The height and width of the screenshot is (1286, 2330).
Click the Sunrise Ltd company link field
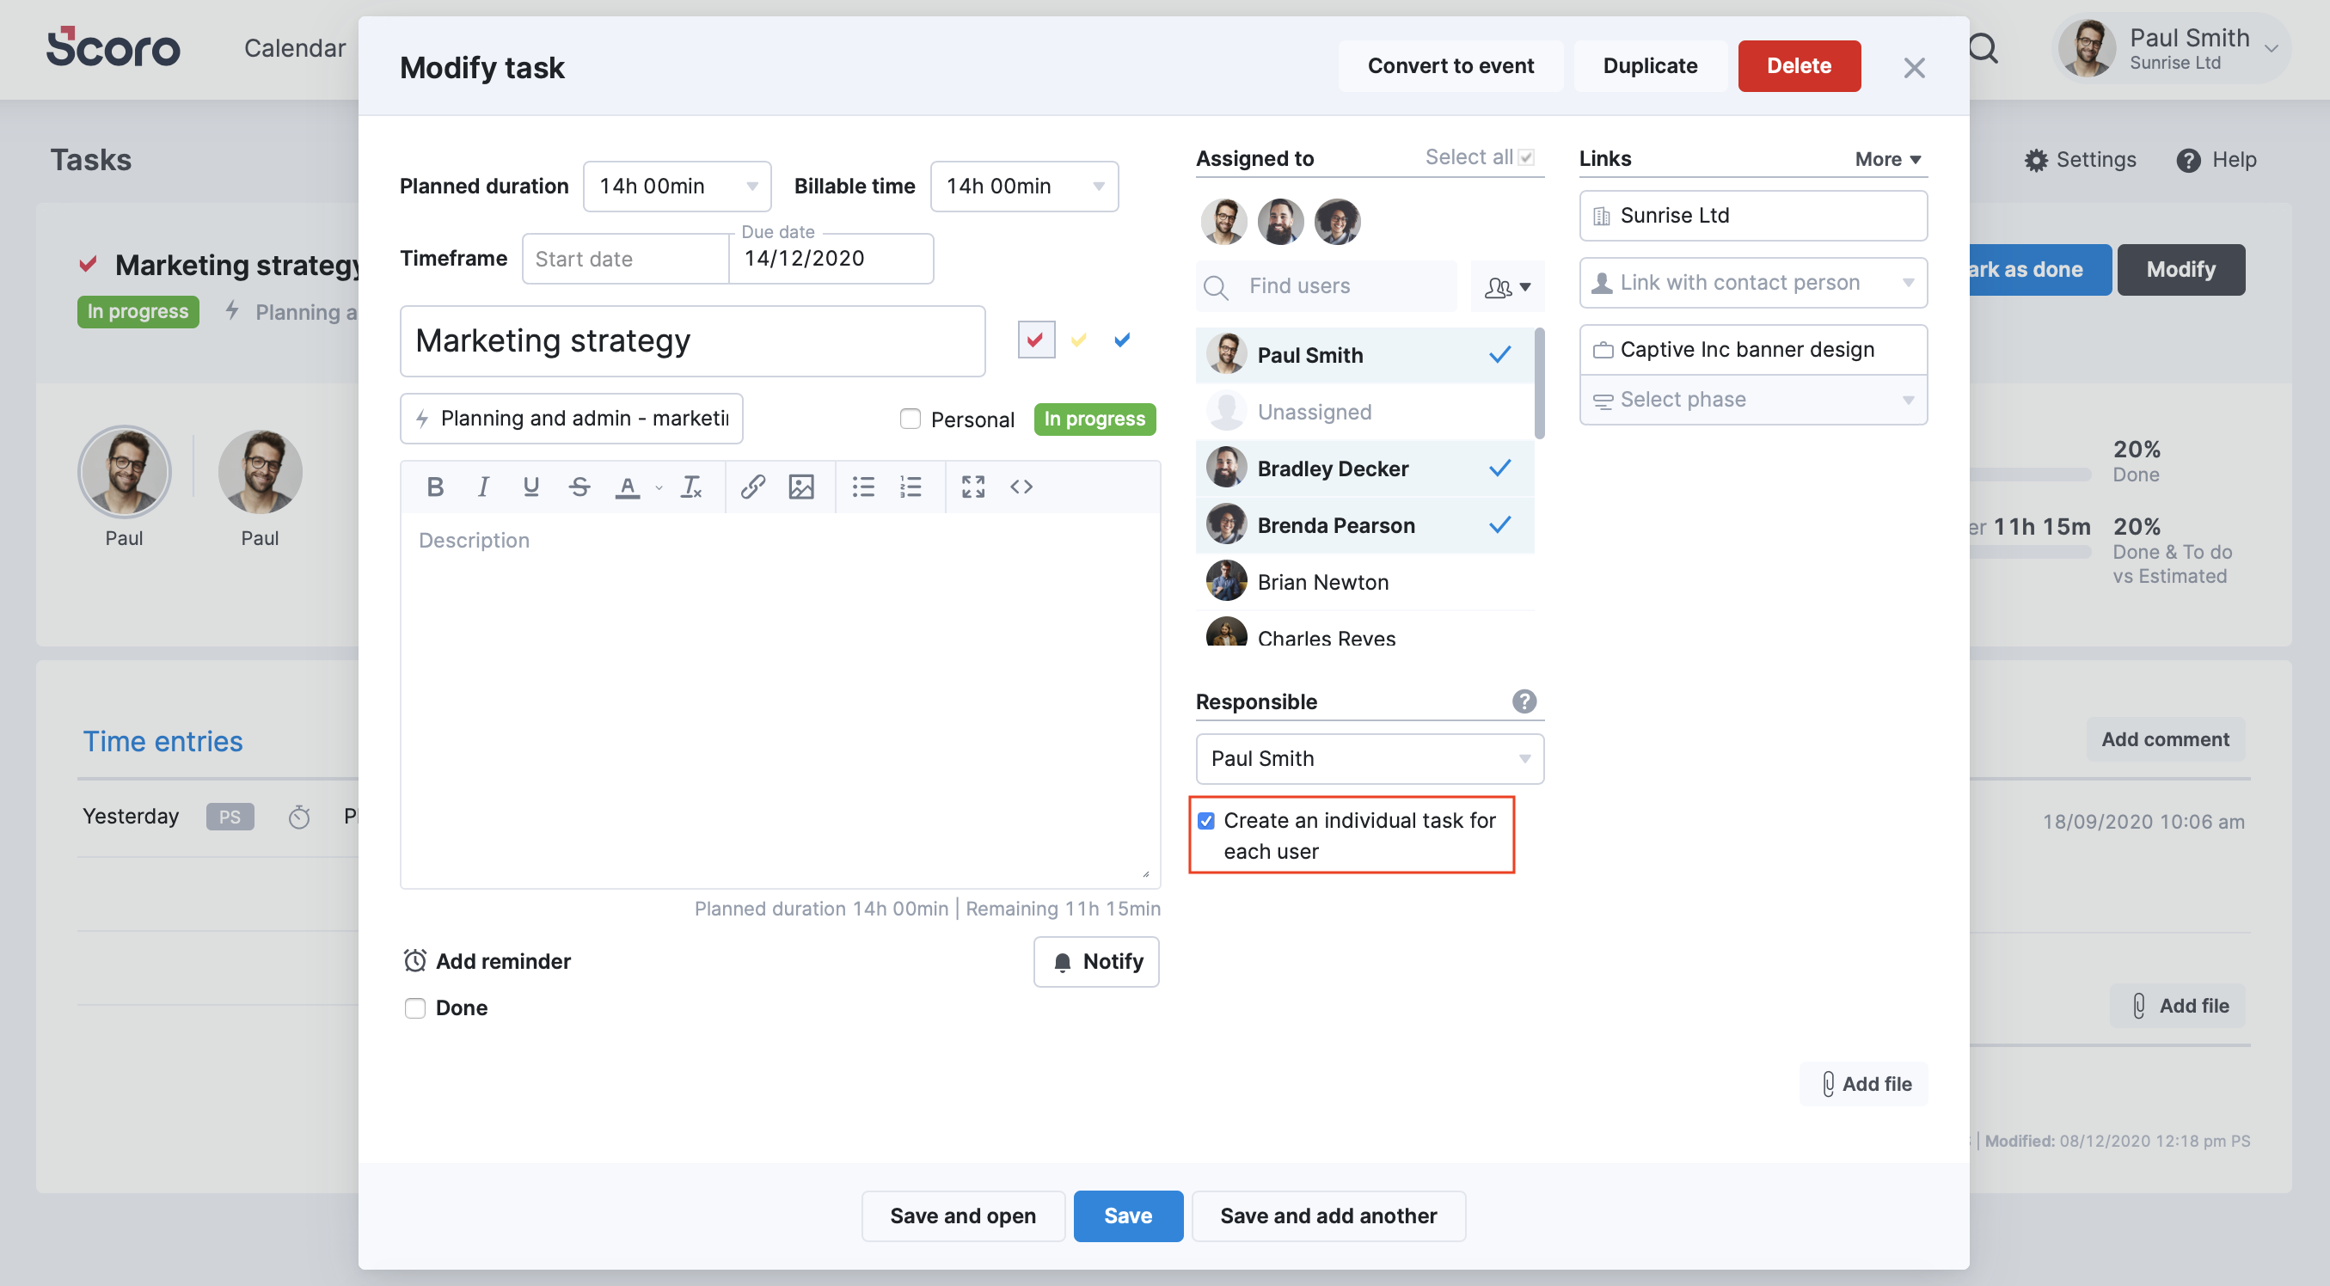click(1752, 215)
